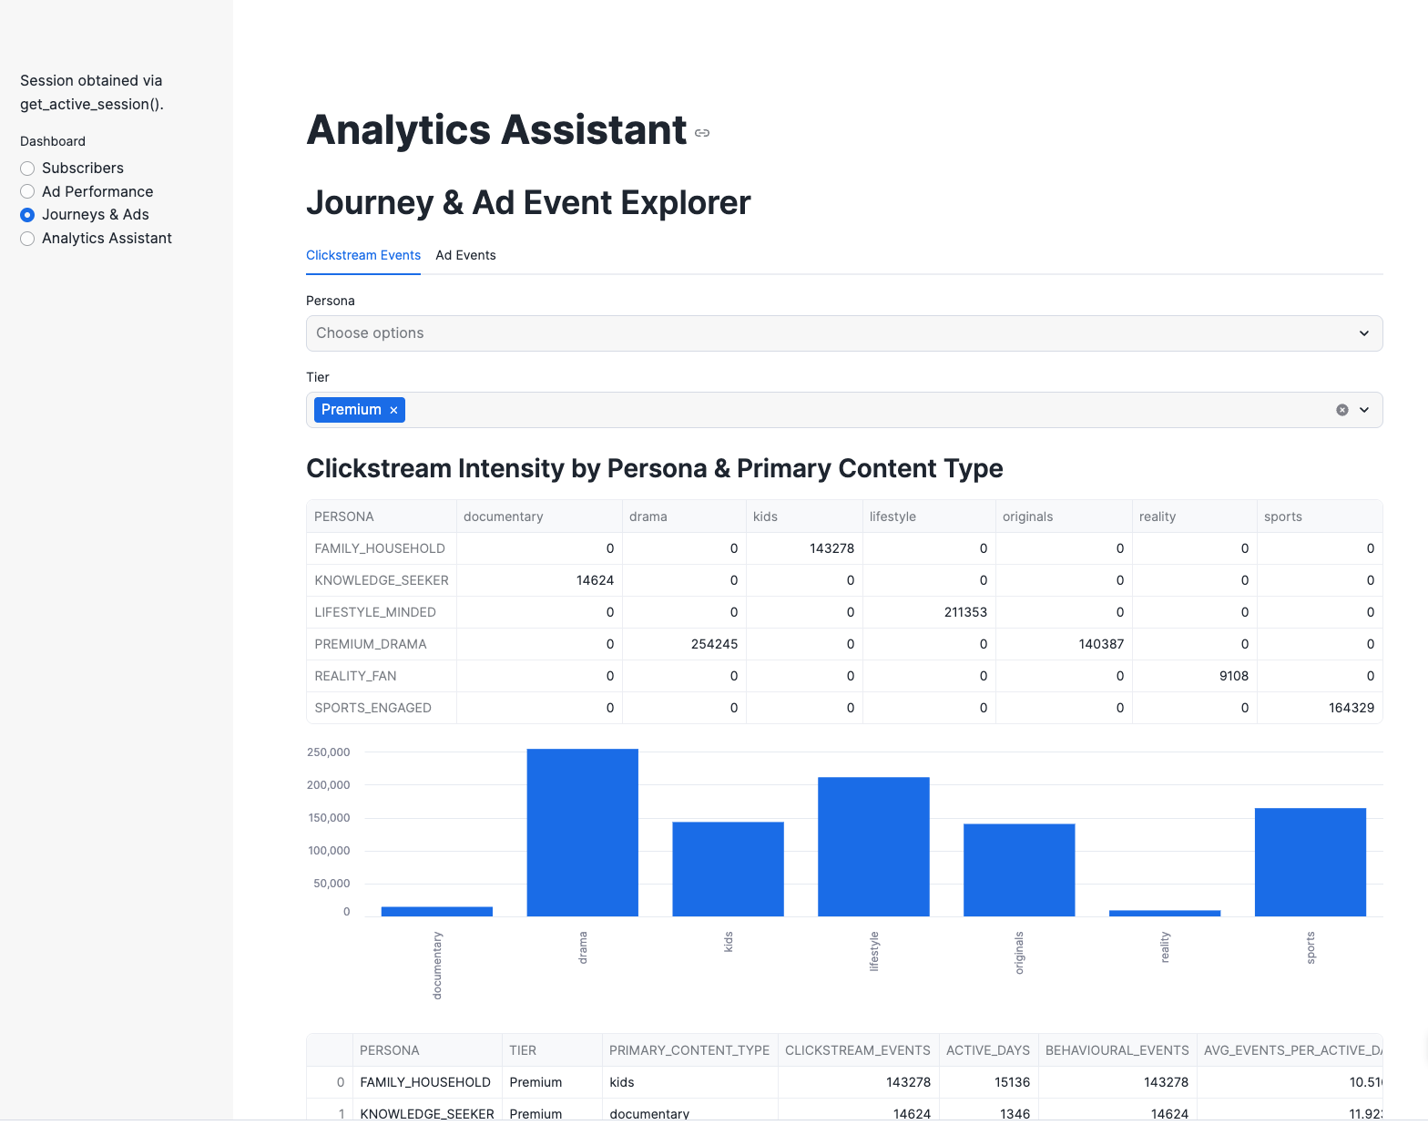Open the Clickstream Events tab
This screenshot has width=1428, height=1125.
click(x=362, y=256)
